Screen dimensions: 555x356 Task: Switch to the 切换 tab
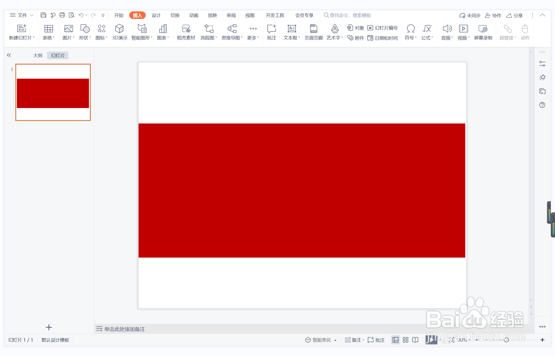pyautogui.click(x=175, y=15)
